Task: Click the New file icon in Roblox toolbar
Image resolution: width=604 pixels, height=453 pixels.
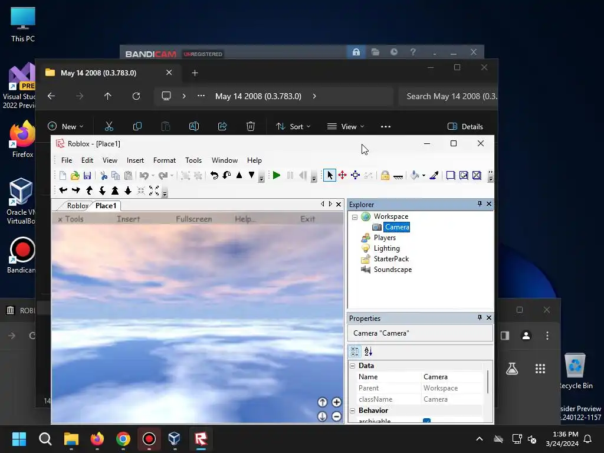Action: (x=63, y=176)
